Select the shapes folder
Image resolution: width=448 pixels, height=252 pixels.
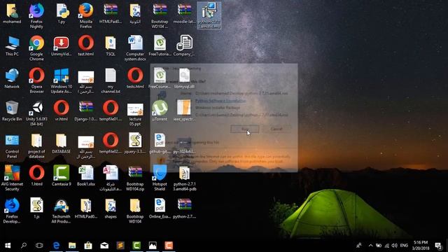[x=111, y=208]
